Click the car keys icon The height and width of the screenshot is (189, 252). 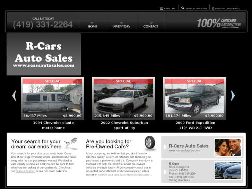coord(71,143)
